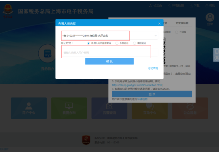Open 环境检测 in the top header
Screen dimensions: 219x152
pos(176,6)
